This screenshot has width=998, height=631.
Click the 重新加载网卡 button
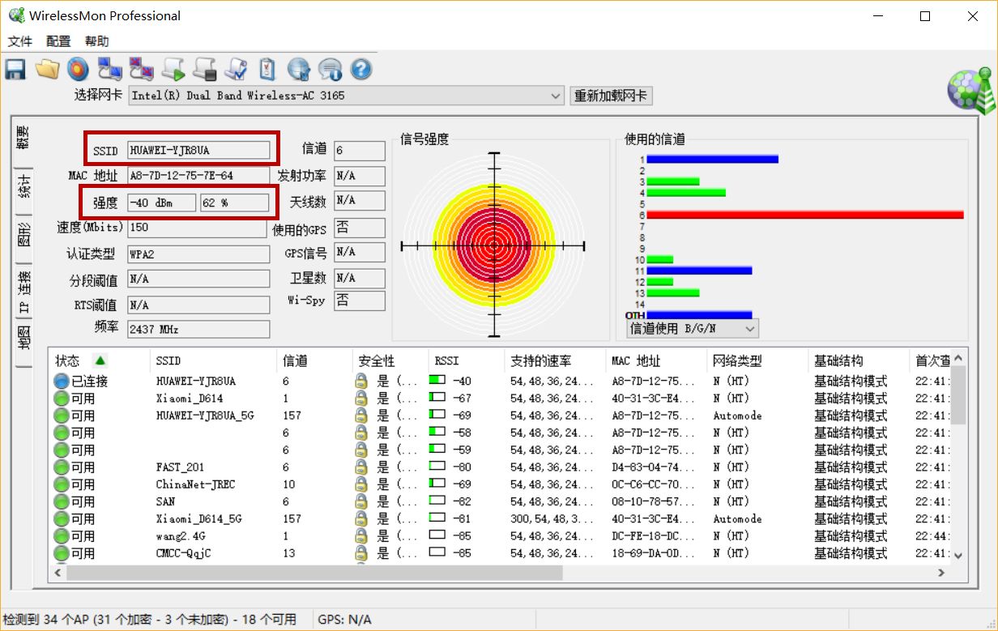(x=611, y=96)
